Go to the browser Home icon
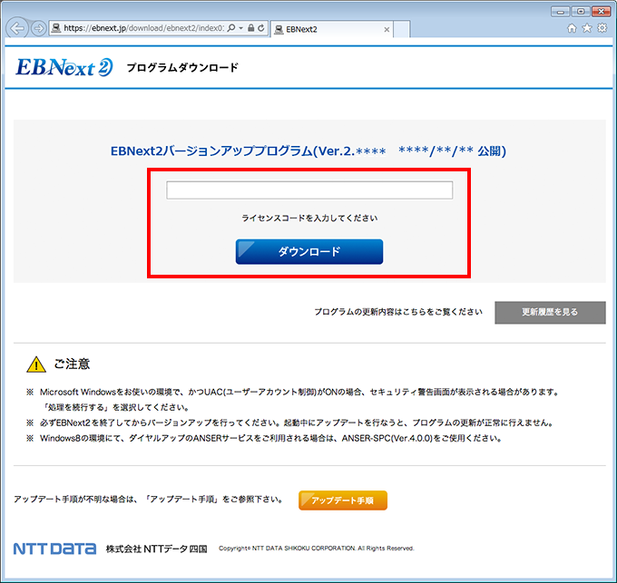The width and height of the screenshot is (617, 583). 572,28
